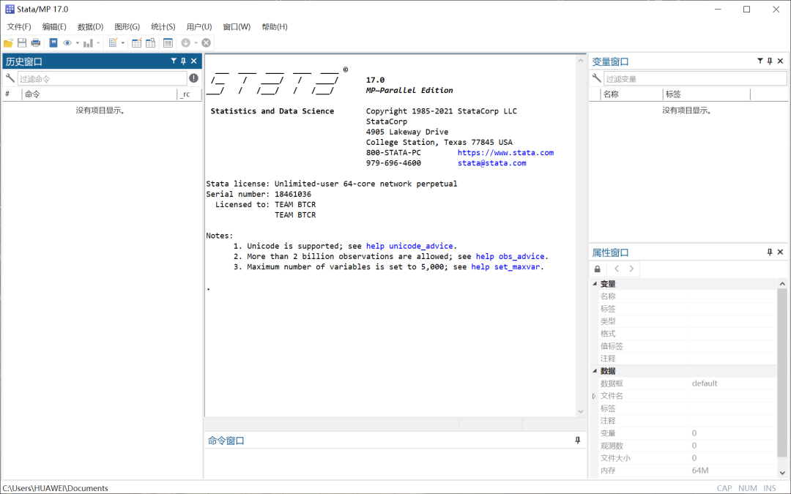Click the working directory path in status bar
The width and height of the screenshot is (791, 494).
coord(55,488)
